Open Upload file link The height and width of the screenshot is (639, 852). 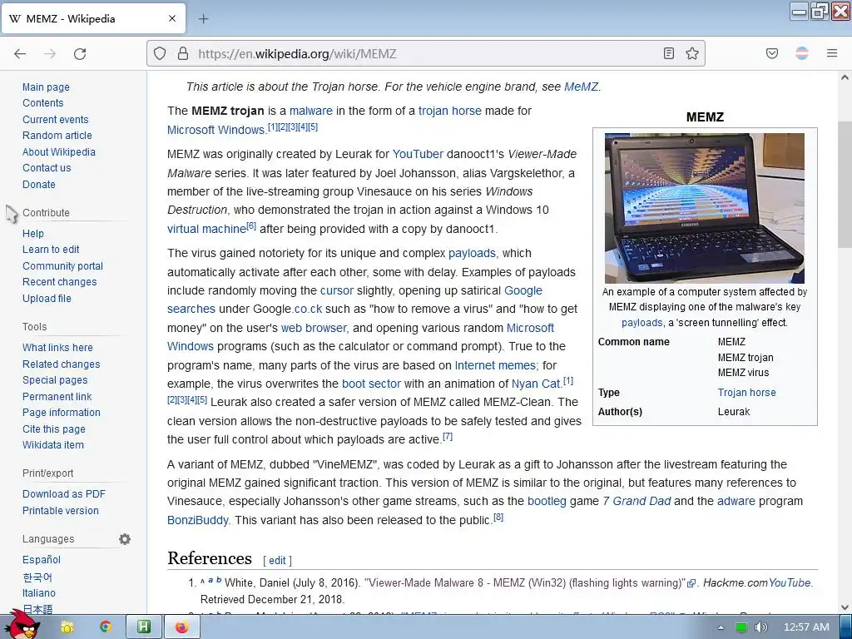(47, 299)
